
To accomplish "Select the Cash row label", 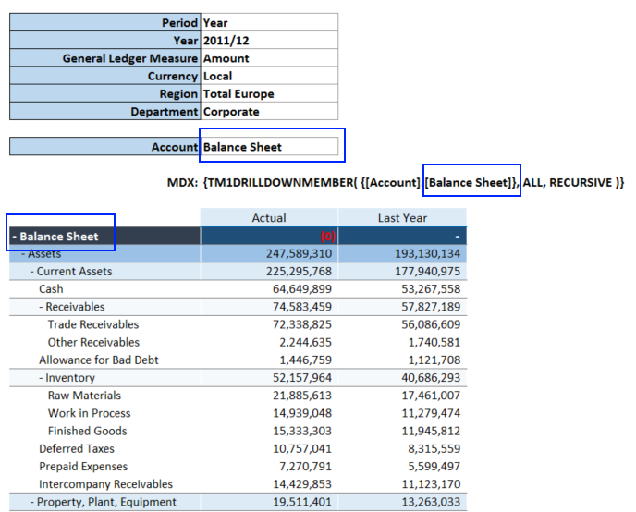I will coord(51,289).
